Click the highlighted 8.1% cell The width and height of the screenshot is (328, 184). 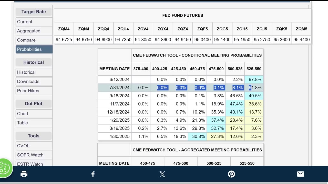point(235,88)
